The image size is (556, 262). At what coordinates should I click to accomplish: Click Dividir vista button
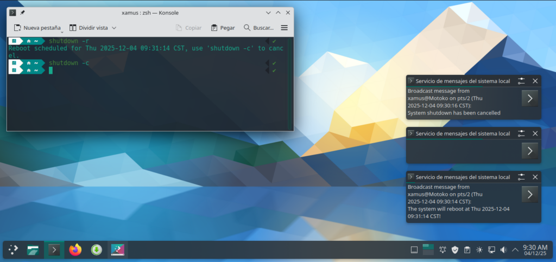coord(89,28)
